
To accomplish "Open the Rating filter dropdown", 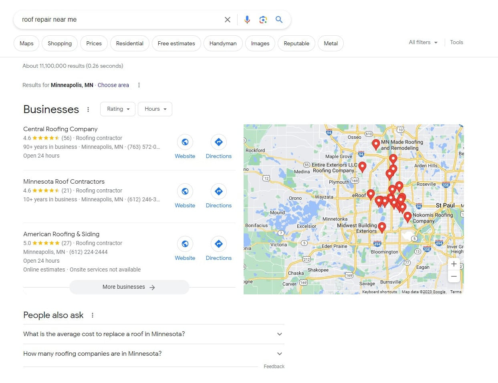I will click(118, 109).
